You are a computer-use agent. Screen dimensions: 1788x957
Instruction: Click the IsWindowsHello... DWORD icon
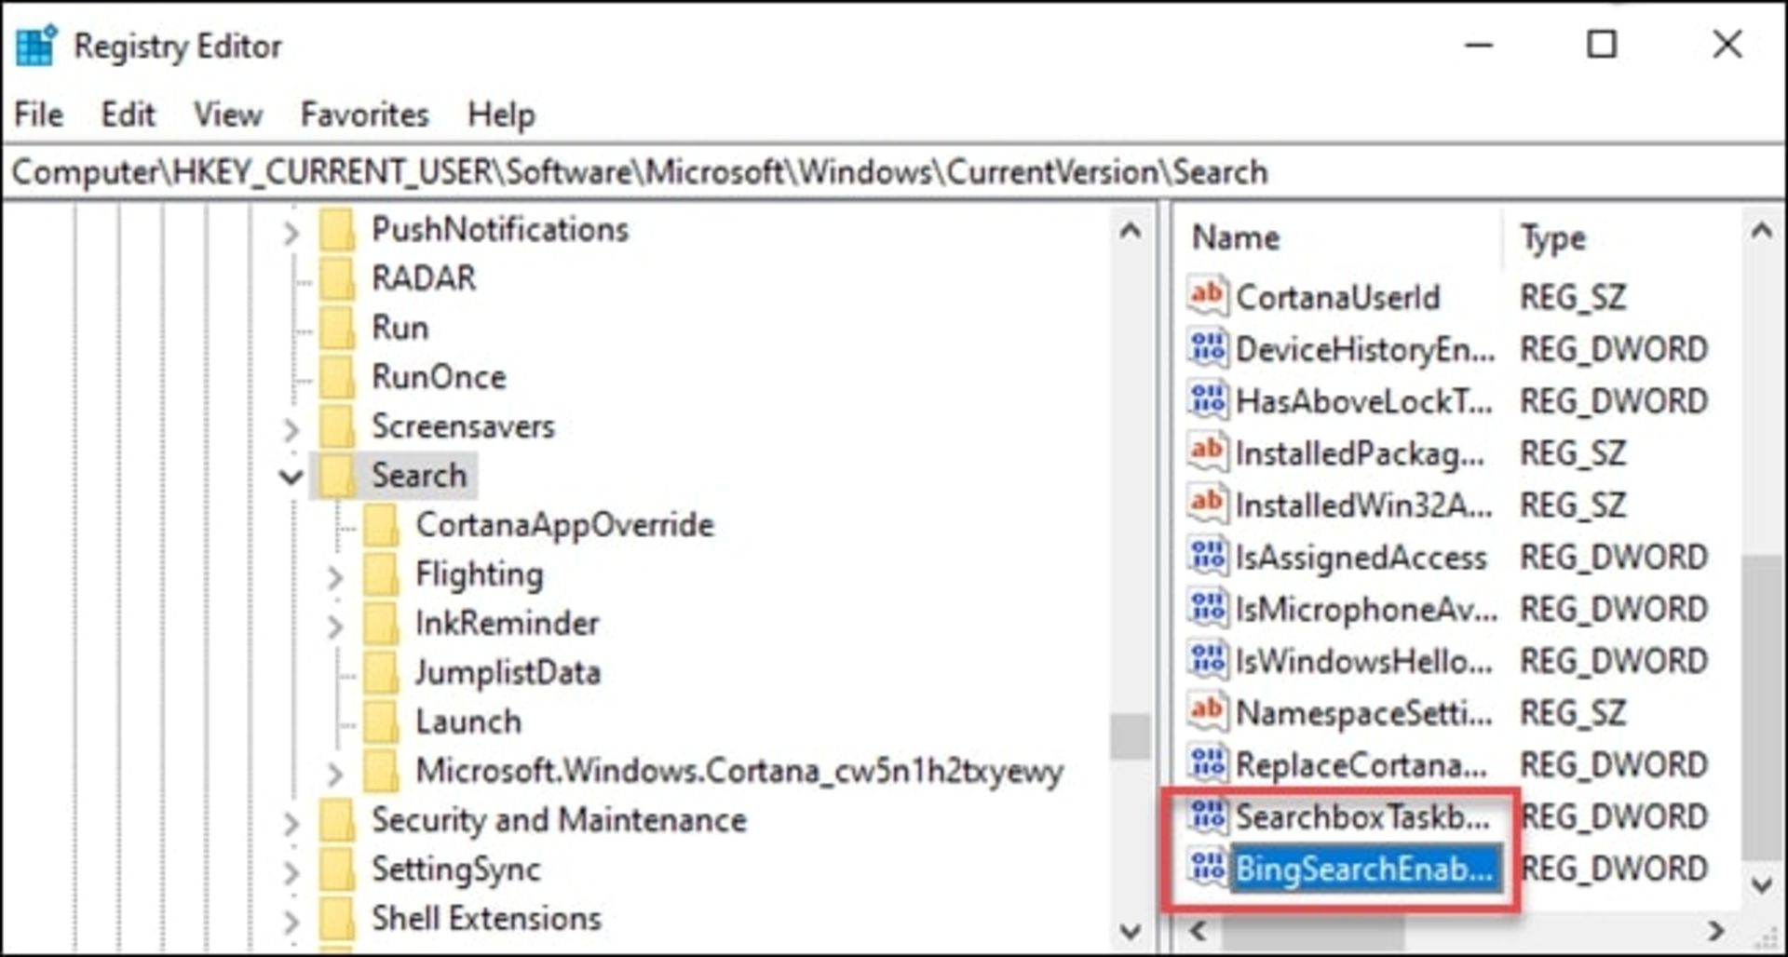point(1208,661)
